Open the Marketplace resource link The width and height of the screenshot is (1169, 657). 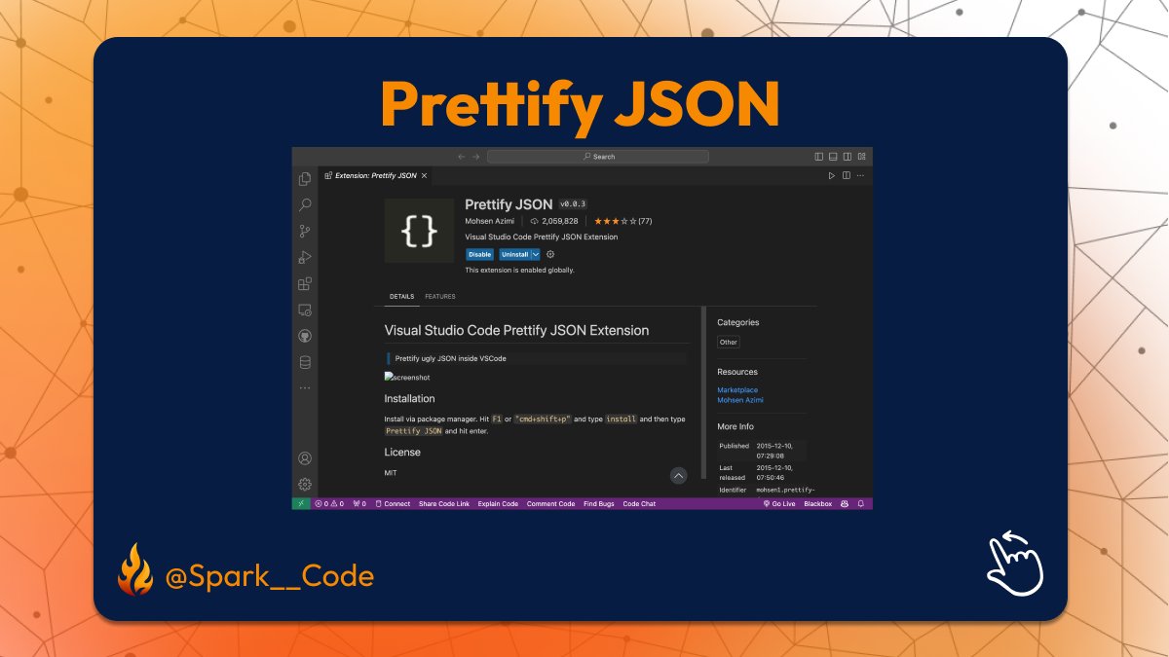pyautogui.click(x=739, y=389)
